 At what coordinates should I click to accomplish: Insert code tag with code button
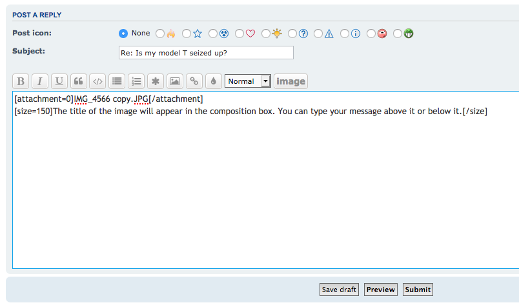point(97,81)
